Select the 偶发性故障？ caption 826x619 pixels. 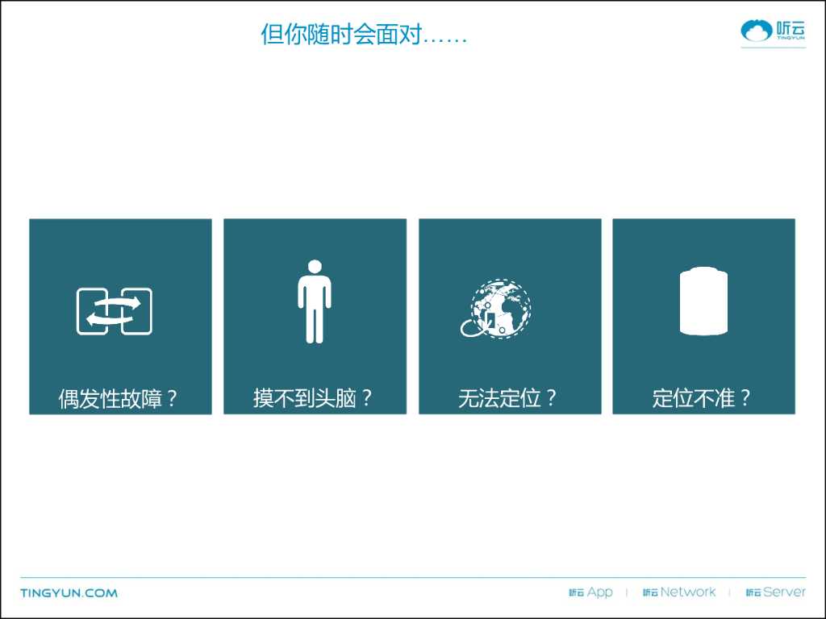(119, 399)
